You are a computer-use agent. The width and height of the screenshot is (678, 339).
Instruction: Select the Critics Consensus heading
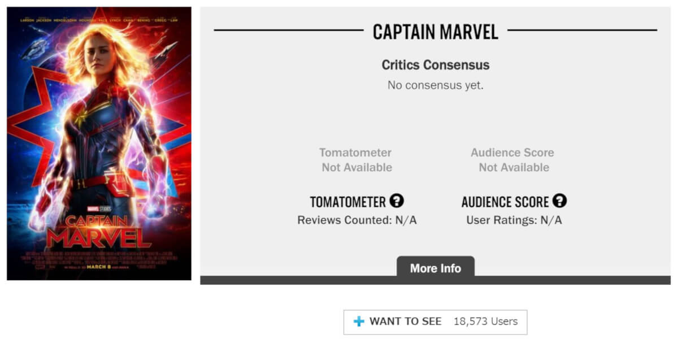pos(436,65)
